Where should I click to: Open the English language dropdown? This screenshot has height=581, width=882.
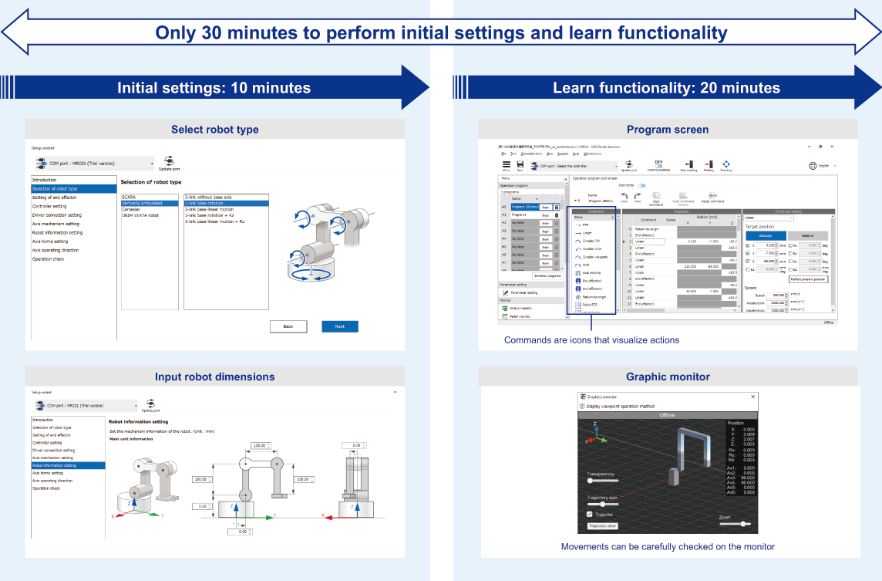[823, 166]
